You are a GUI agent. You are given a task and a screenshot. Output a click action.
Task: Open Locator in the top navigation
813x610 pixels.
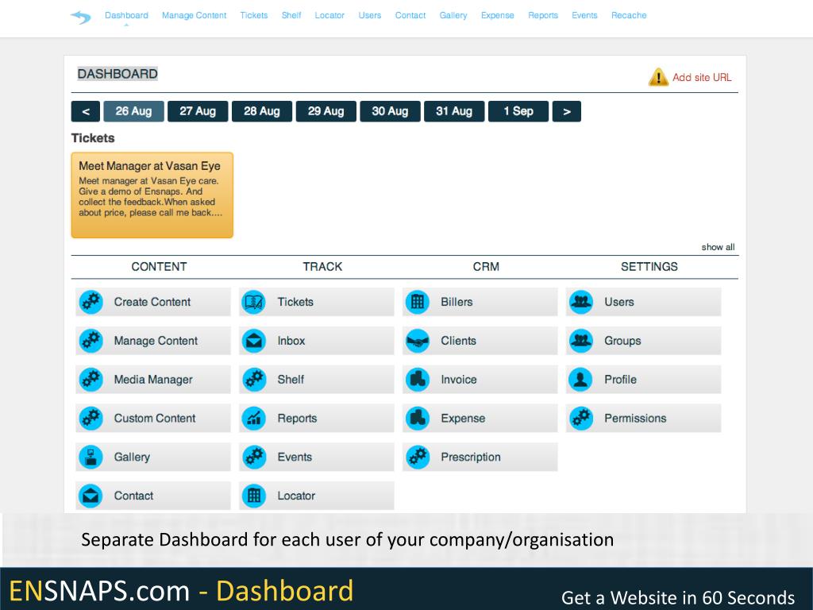click(329, 16)
